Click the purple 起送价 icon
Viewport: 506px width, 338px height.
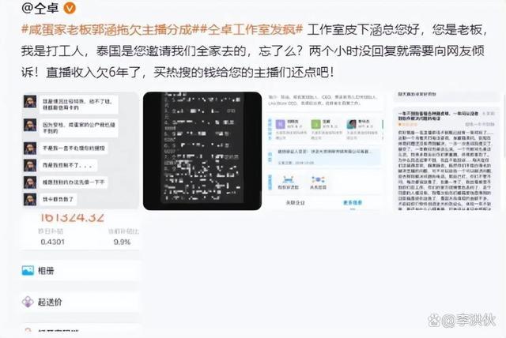pyautogui.click(x=28, y=302)
